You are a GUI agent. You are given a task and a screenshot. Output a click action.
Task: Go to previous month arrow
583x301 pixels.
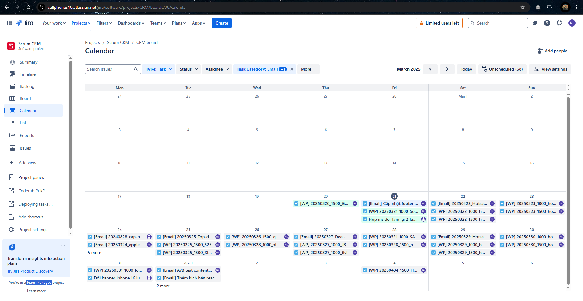(430, 69)
